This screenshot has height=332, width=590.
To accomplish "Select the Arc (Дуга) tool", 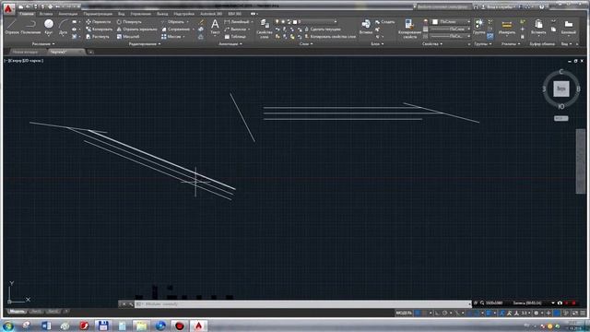I will [x=63, y=27].
